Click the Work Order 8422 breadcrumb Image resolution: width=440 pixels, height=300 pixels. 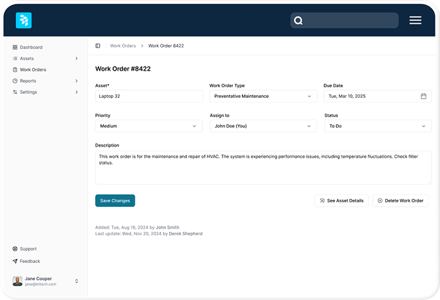coord(166,46)
